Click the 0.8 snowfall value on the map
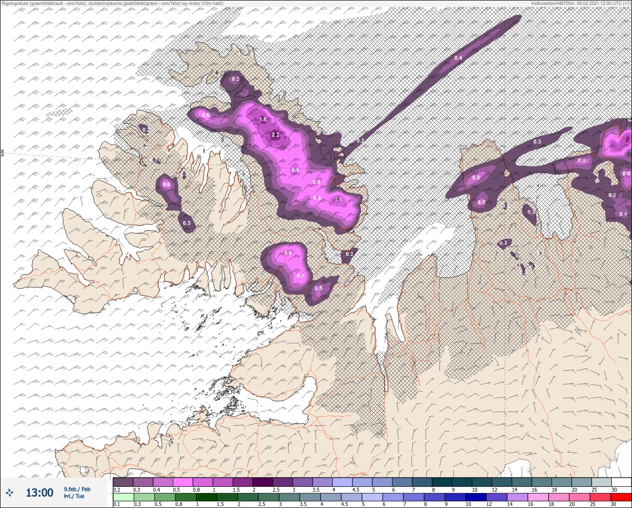Screen dimensions: 632x508 [317, 198]
